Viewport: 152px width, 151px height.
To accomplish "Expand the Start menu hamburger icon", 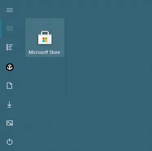I will click(x=10, y=10).
